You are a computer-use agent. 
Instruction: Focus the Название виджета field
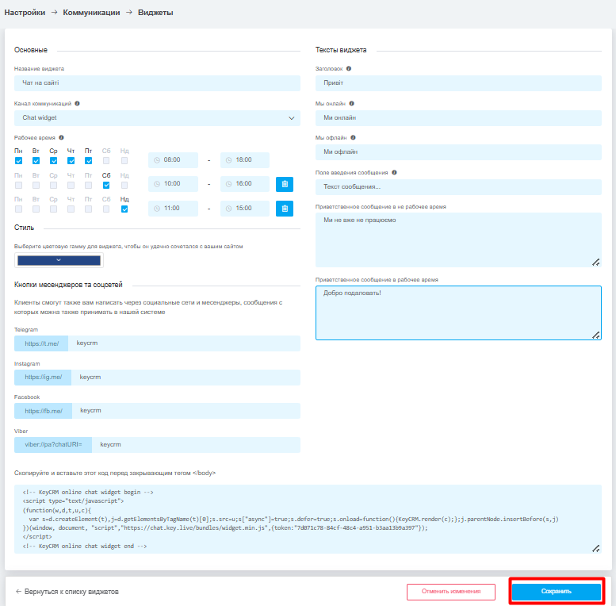click(157, 83)
